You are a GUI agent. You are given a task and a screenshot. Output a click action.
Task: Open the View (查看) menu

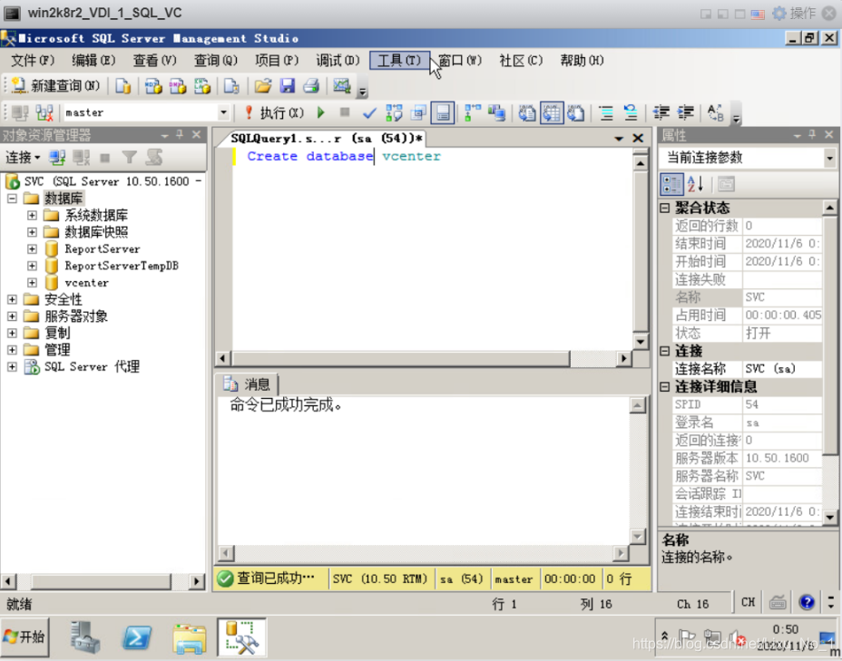154,61
